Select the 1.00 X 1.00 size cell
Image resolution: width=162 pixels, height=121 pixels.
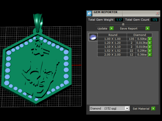(x=112, y=39)
